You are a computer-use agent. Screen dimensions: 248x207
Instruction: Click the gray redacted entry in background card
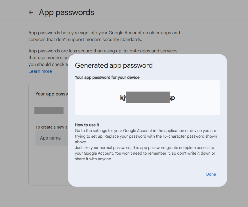[49, 110]
